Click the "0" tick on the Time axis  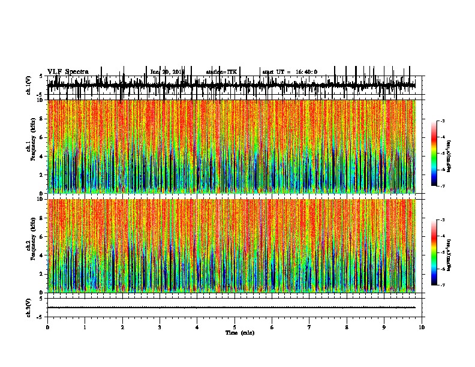point(47,327)
